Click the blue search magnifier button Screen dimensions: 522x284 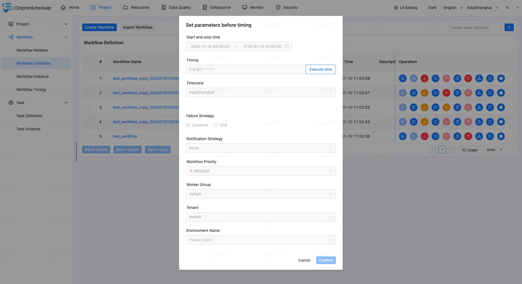point(509,27)
